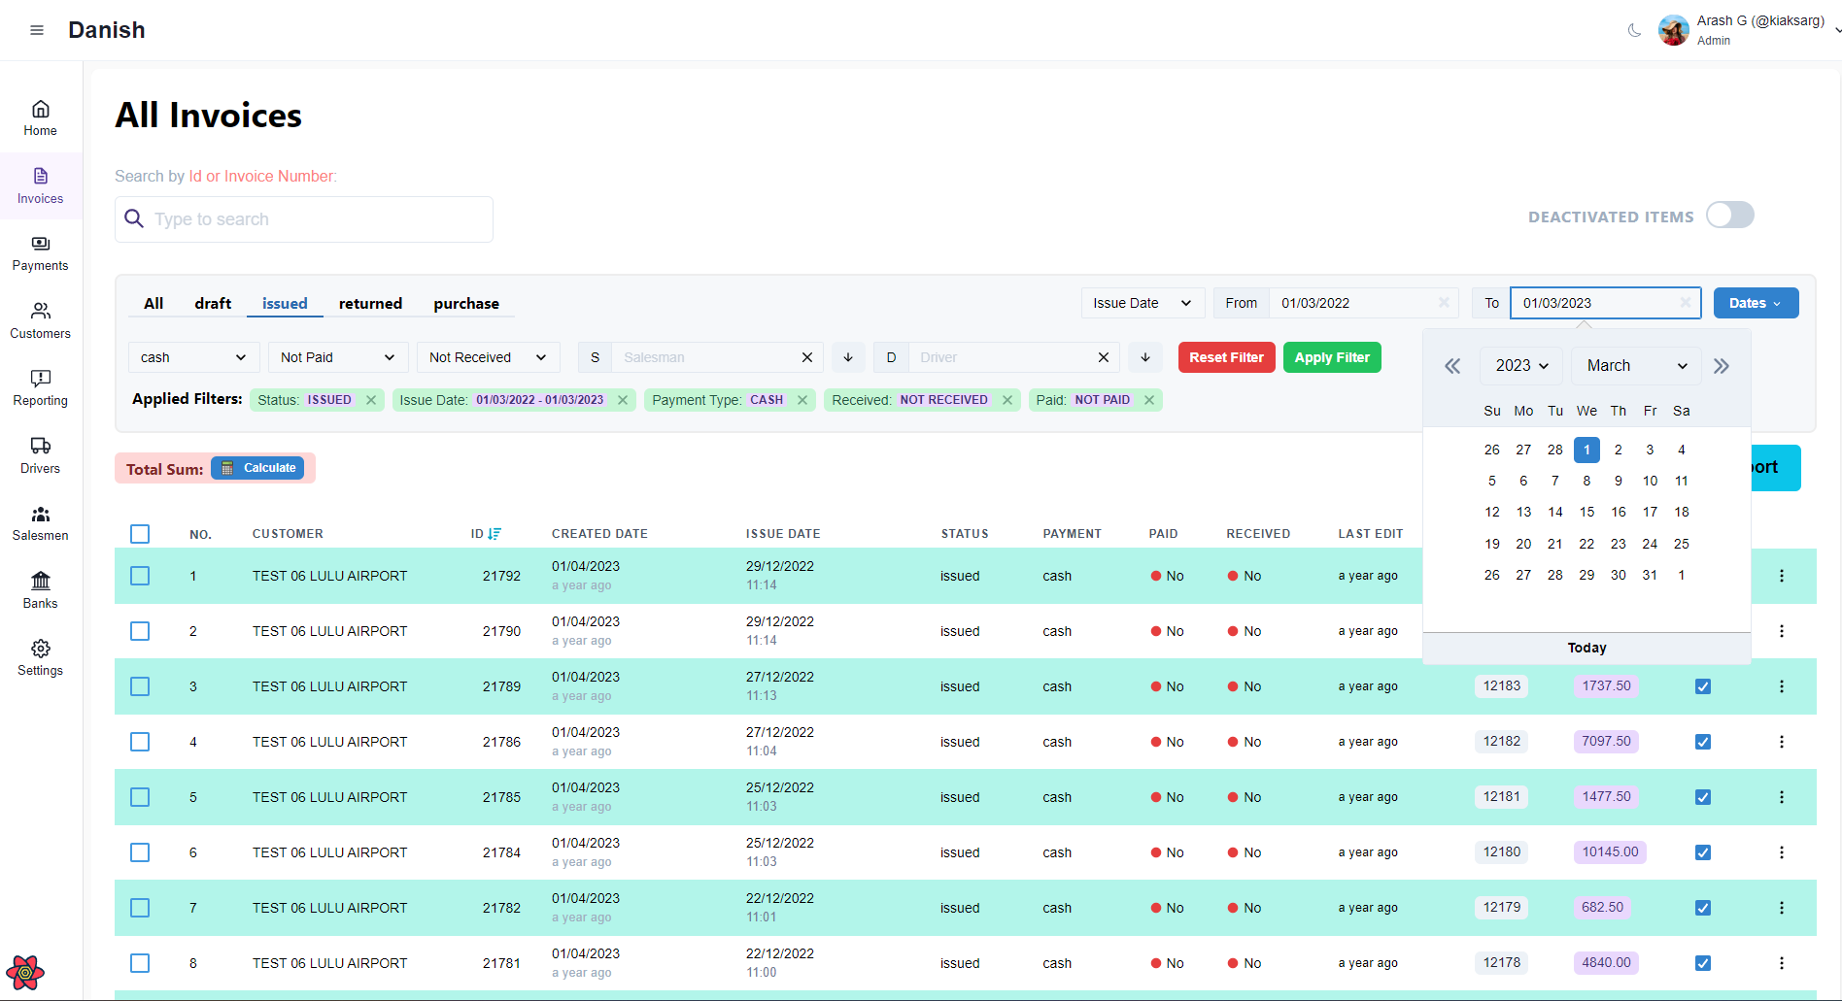Uncheck blue checkbox in row 12178
Viewport: 1842px width, 1001px height.
[x=1703, y=963]
